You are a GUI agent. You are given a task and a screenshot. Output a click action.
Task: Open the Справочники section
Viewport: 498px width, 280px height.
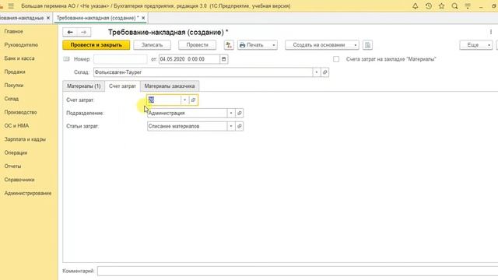(x=19, y=180)
